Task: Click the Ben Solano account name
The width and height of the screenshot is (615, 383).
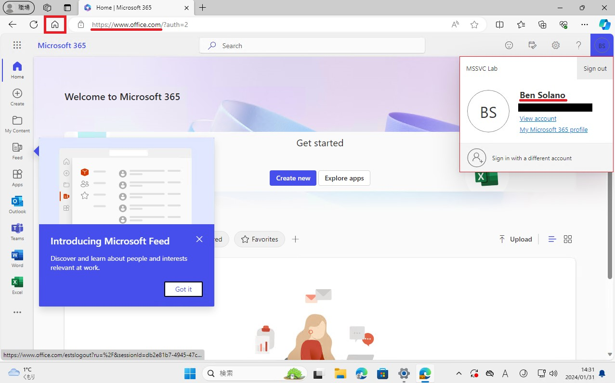Action: pyautogui.click(x=542, y=95)
